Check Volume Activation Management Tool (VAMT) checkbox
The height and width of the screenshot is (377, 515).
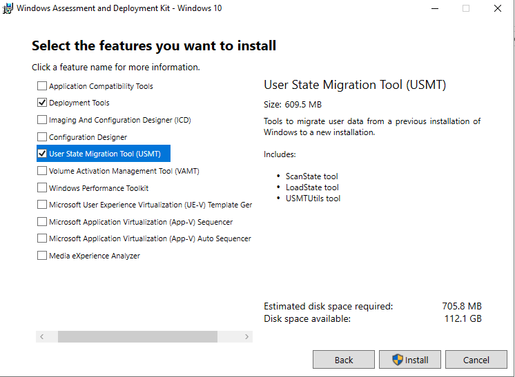point(42,170)
